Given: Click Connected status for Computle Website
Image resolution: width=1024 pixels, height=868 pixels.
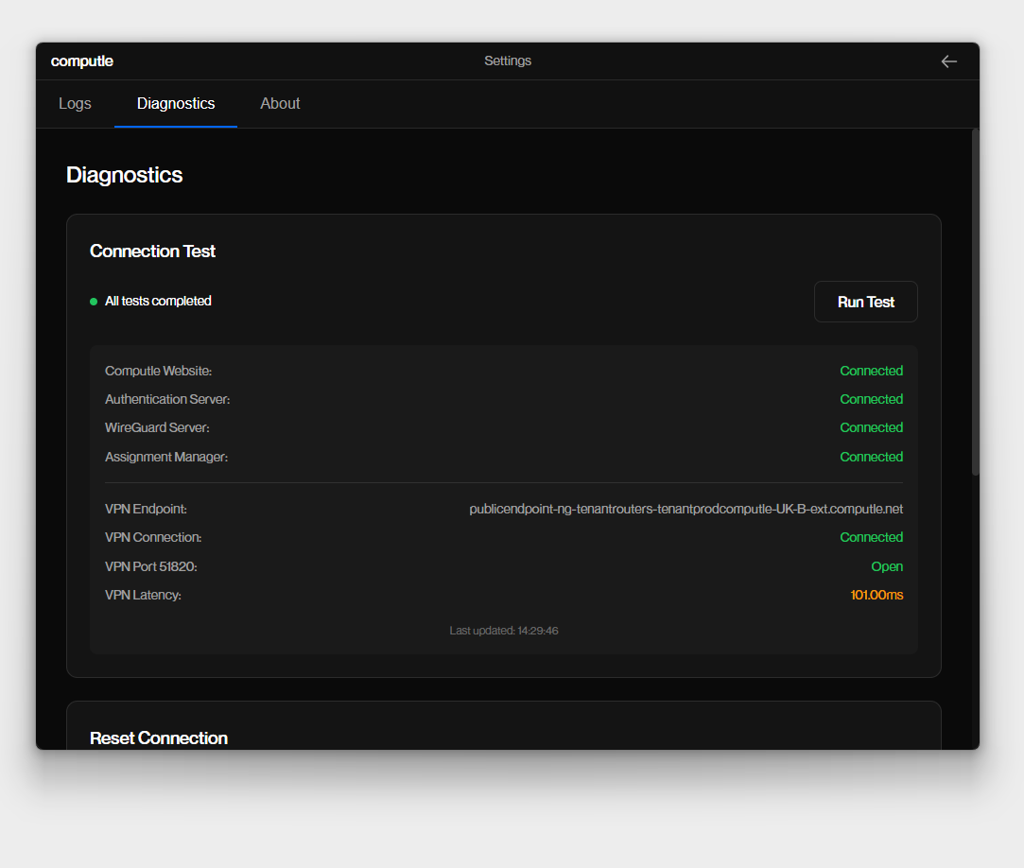Looking at the screenshot, I should [x=871, y=371].
